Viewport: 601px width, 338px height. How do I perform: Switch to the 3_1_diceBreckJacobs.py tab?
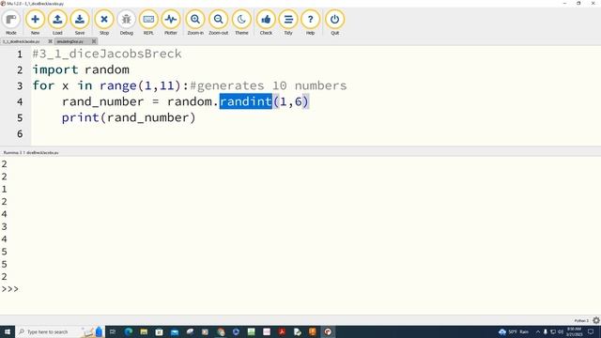click(x=22, y=41)
